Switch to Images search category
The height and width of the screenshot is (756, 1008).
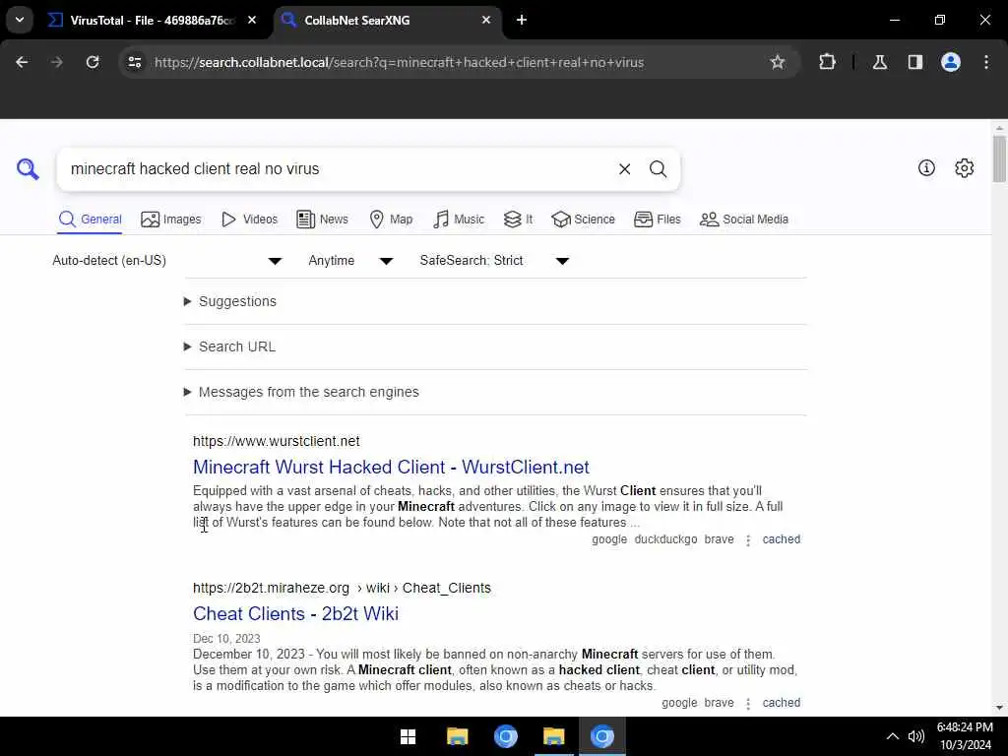[171, 220]
